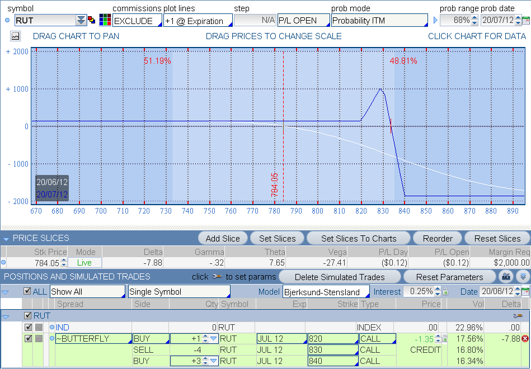Click the wrench params icon in RUT row
This screenshot has height=369, width=531.
(x=517, y=316)
